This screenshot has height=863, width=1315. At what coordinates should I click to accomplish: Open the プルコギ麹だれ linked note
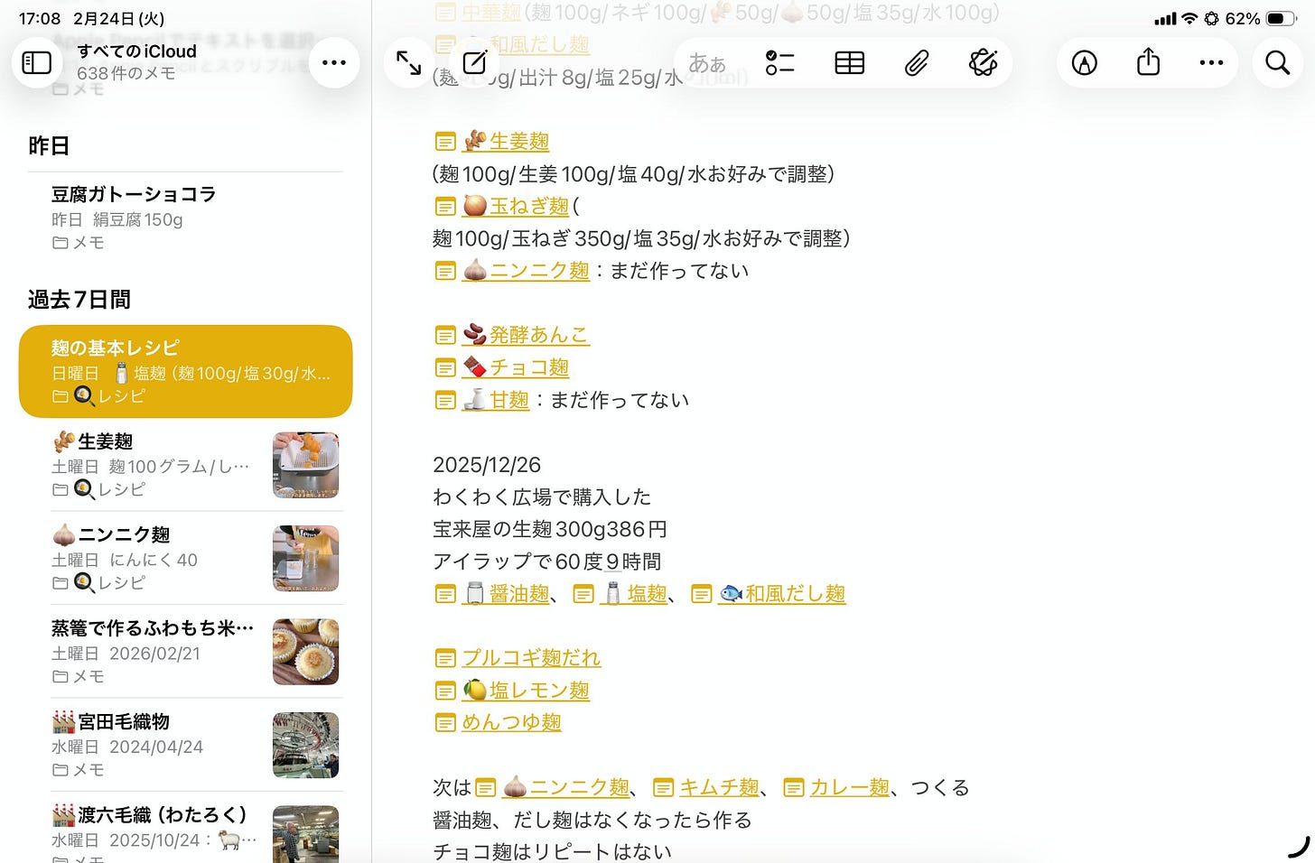pos(532,658)
